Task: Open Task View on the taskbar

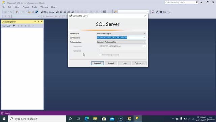Action: 78,119
